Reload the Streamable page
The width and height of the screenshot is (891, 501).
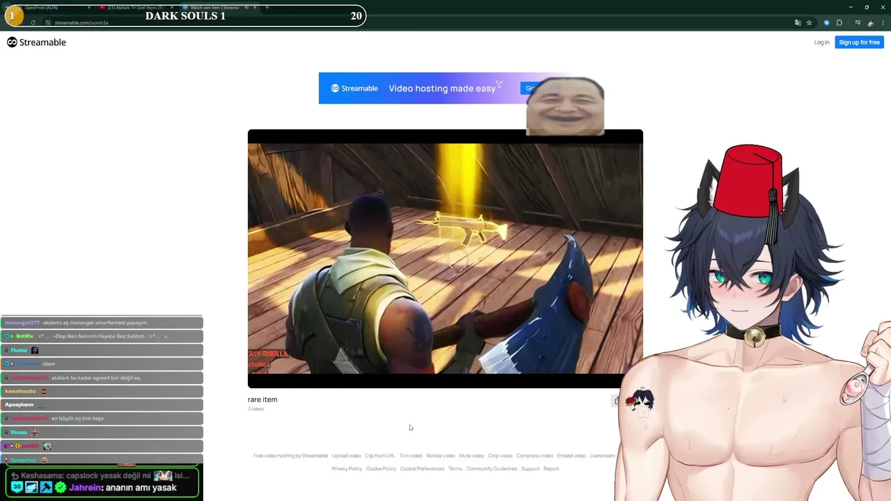tap(33, 23)
